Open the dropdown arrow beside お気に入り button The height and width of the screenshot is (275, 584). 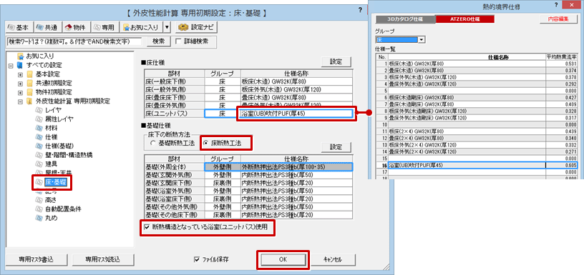pos(167,27)
